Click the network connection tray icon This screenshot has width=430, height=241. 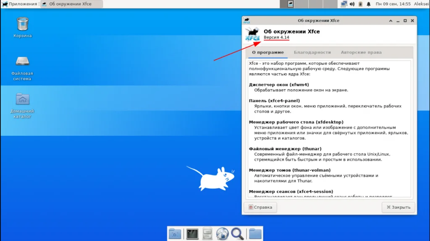click(343, 4)
